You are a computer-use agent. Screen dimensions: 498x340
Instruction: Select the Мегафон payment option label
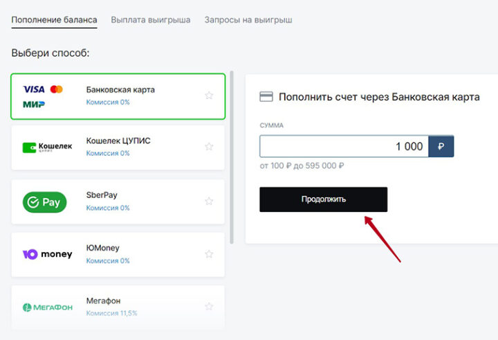[103, 301]
